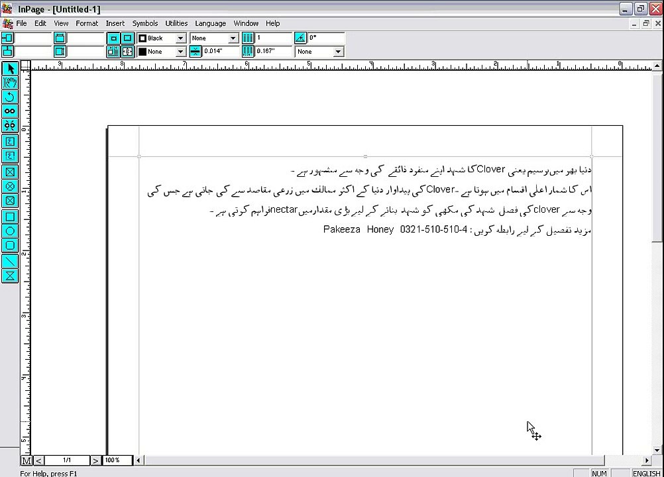Click the vertical scrollbar up arrow
Image resolution: width=664 pixels, height=477 pixels.
tap(657, 66)
